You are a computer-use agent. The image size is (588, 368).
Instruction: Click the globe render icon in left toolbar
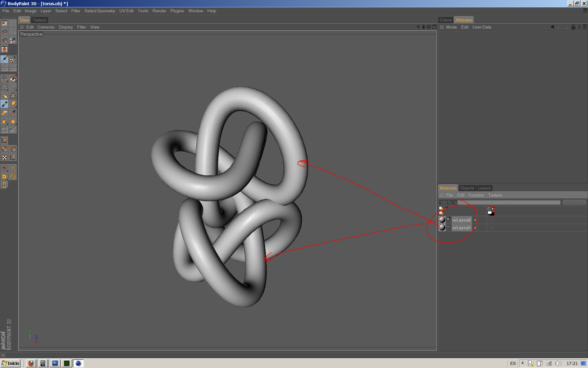(4, 49)
